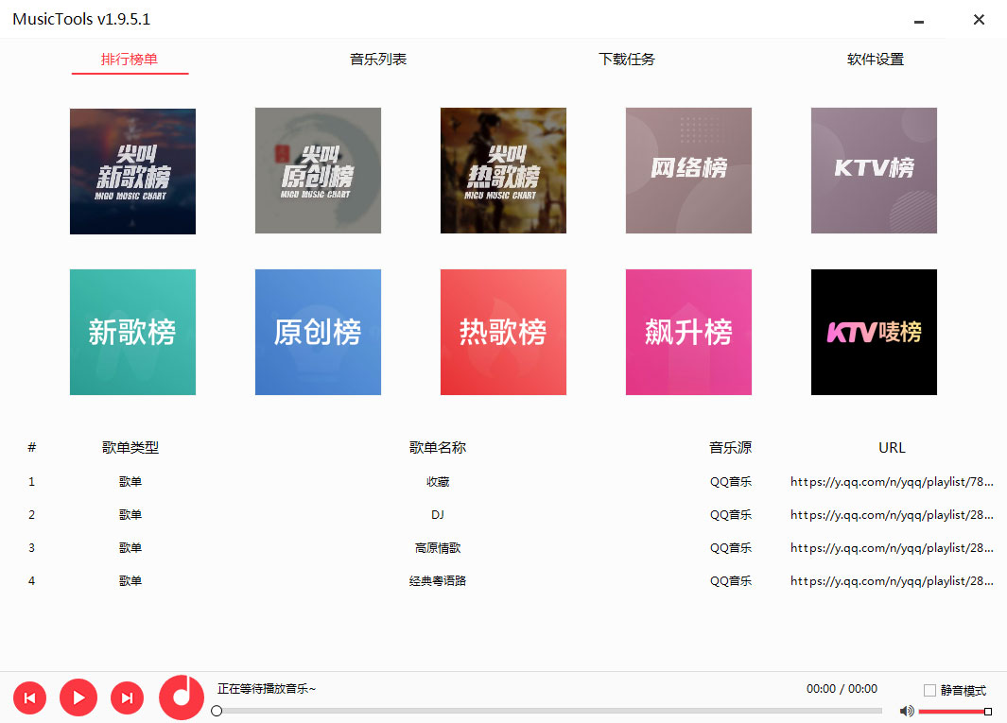Click the red music note disc icon
The height and width of the screenshot is (723, 1007).
point(182,697)
